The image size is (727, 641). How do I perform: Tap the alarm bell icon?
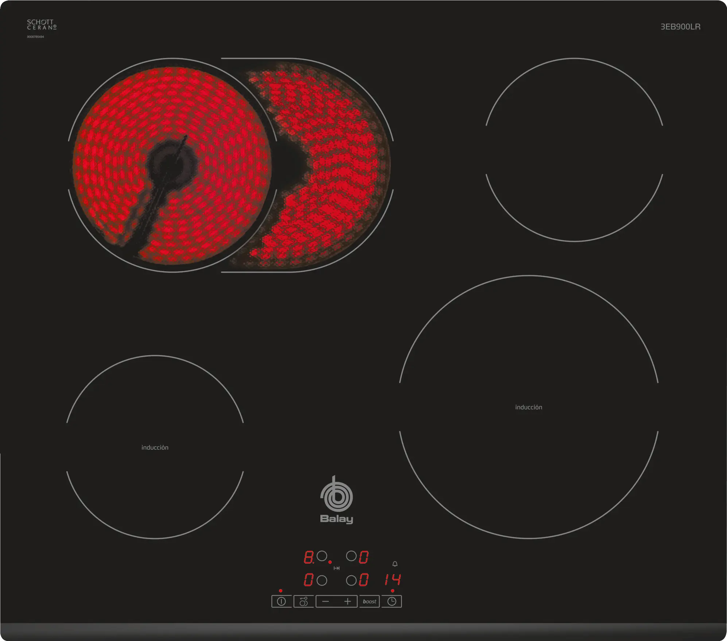pos(394,564)
